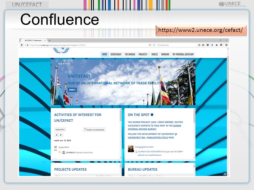Viewport: 254px width, 190px height.
Task: Open the SECRETARIAT menu item
Action: pos(116,54)
